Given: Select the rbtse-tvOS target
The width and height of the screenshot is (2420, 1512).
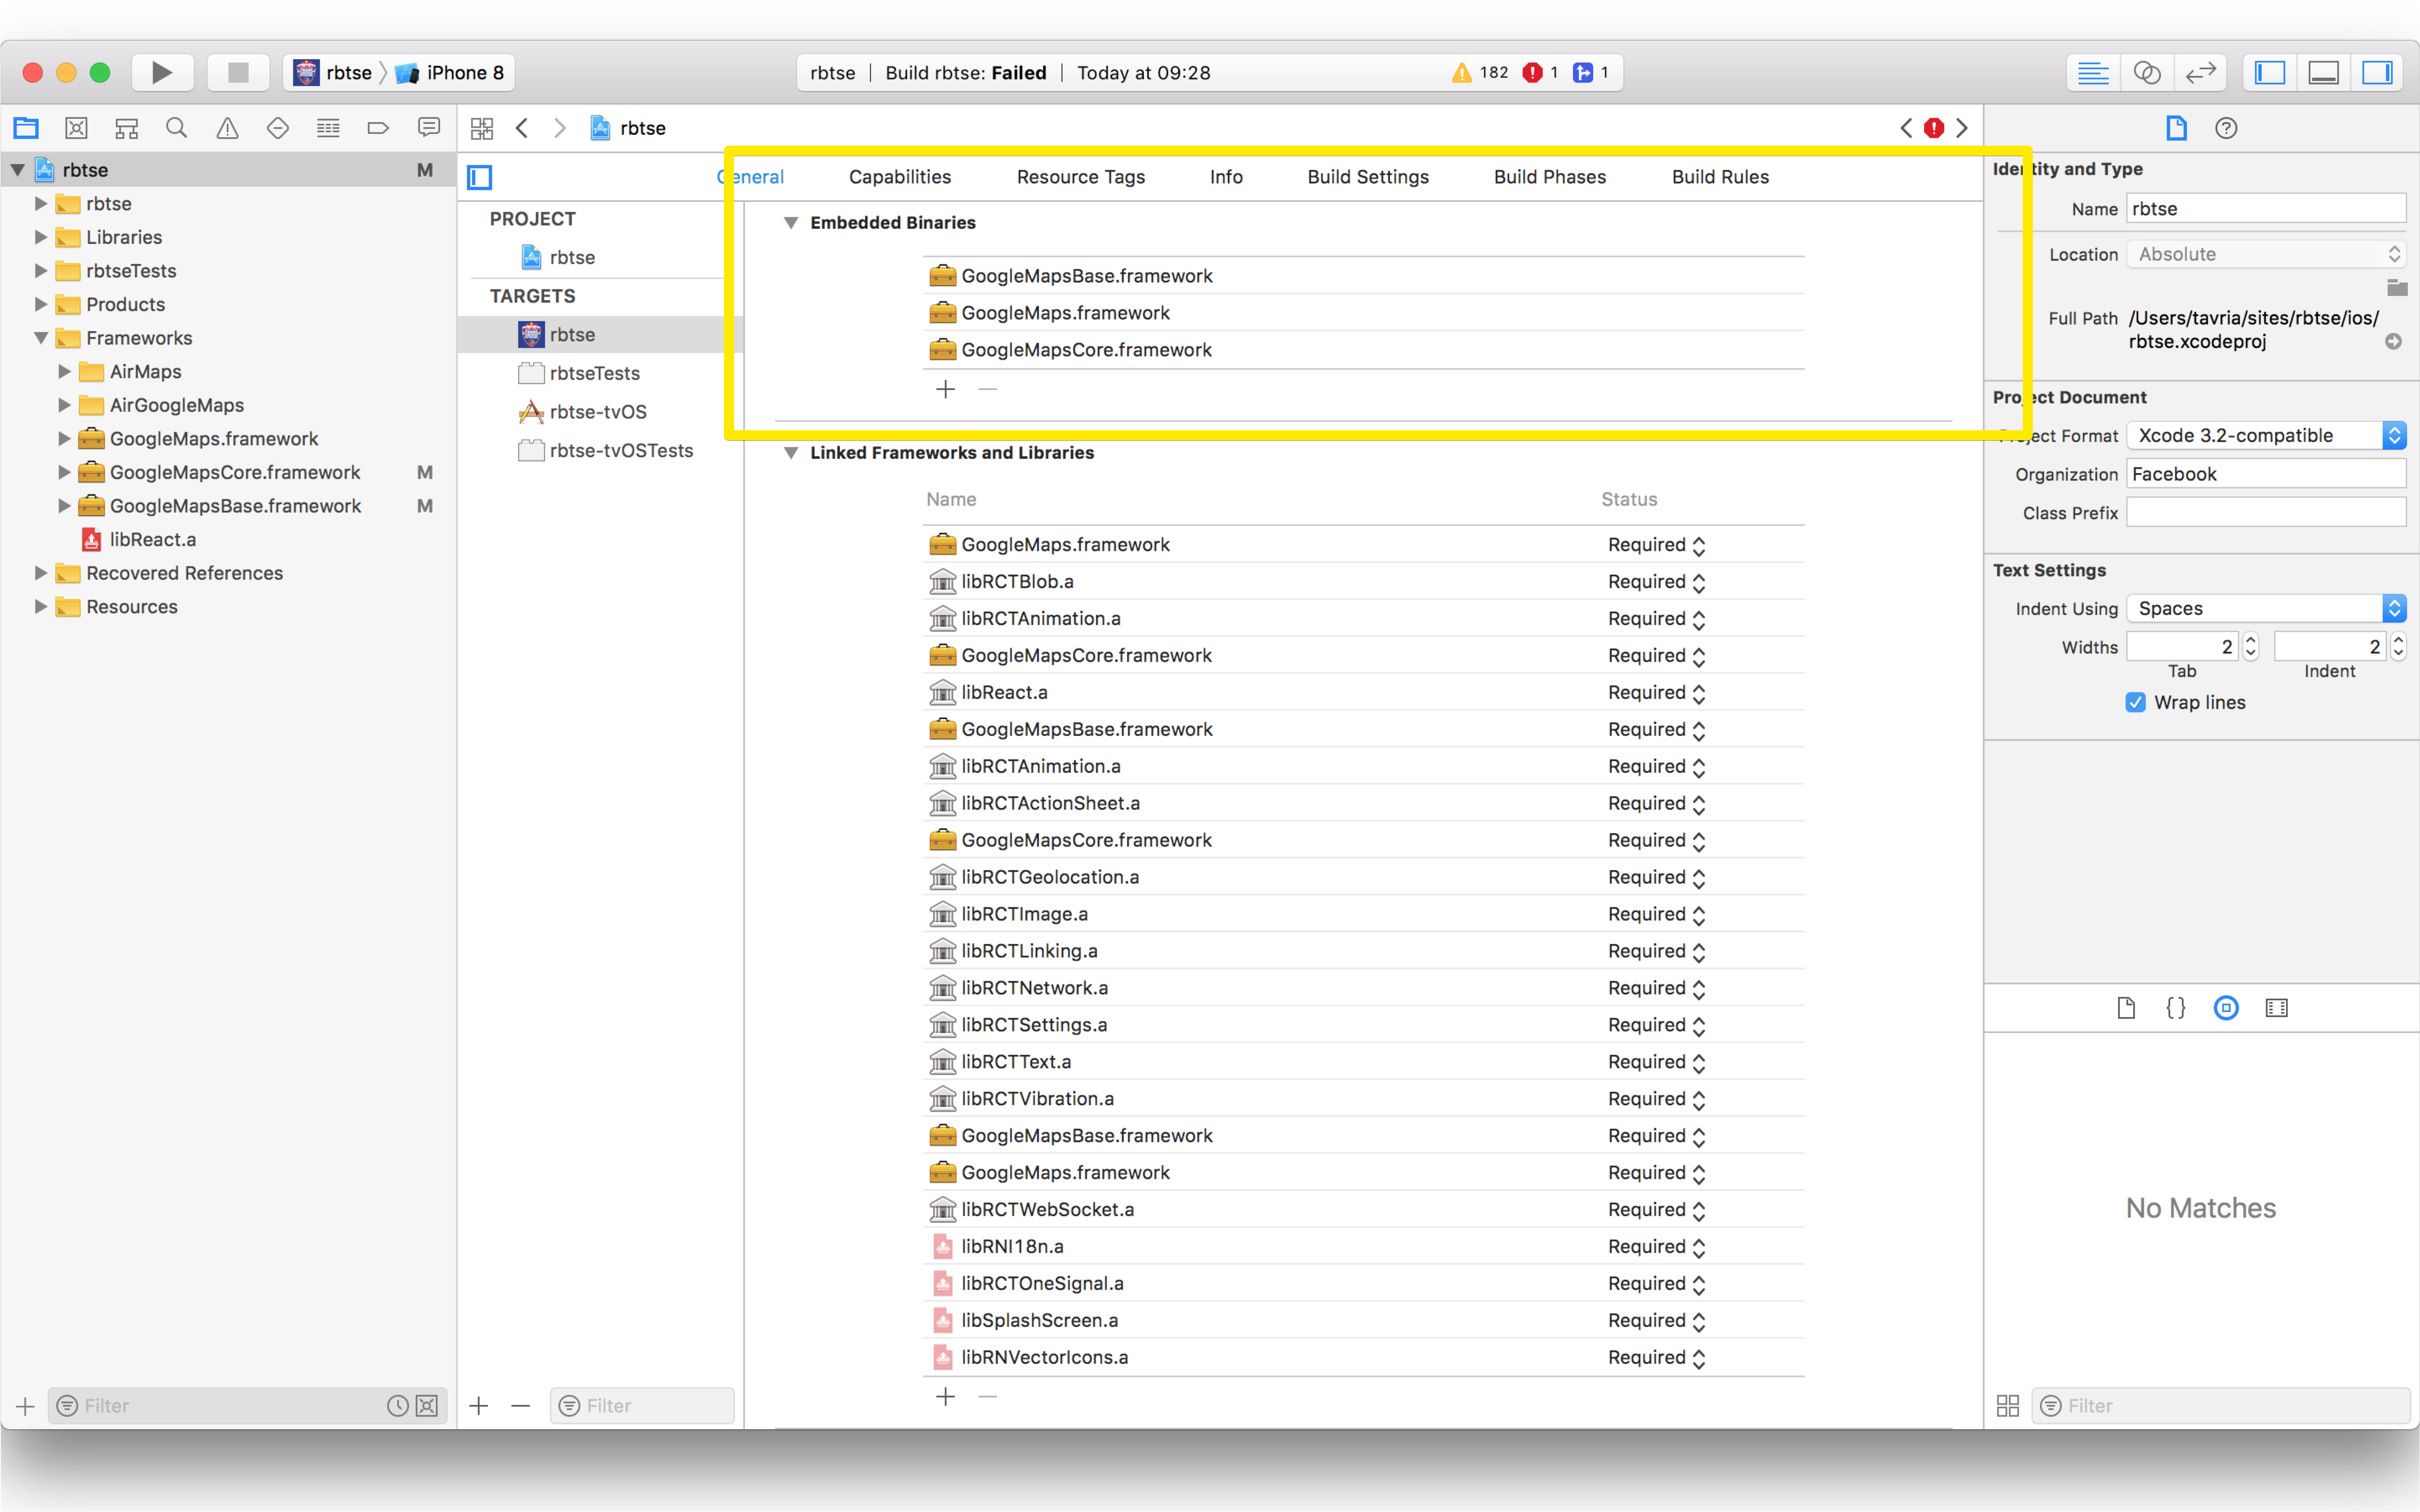Looking at the screenshot, I should click(598, 412).
